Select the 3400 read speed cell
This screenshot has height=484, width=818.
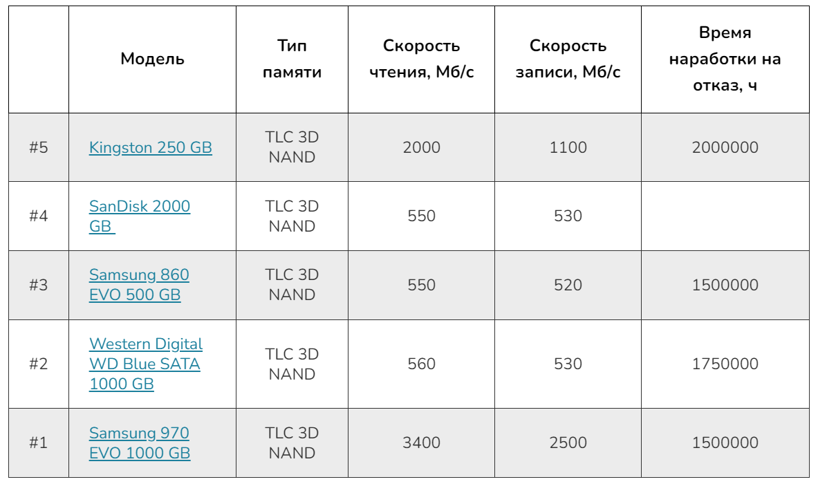[421, 443]
